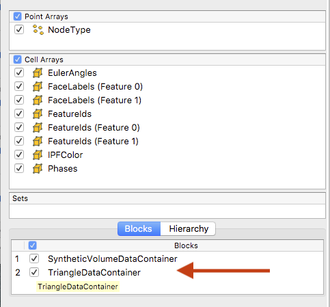Uncheck the SyntheticVolumeDataContainer block checkbox
This screenshot has width=330, height=307.
(34, 258)
